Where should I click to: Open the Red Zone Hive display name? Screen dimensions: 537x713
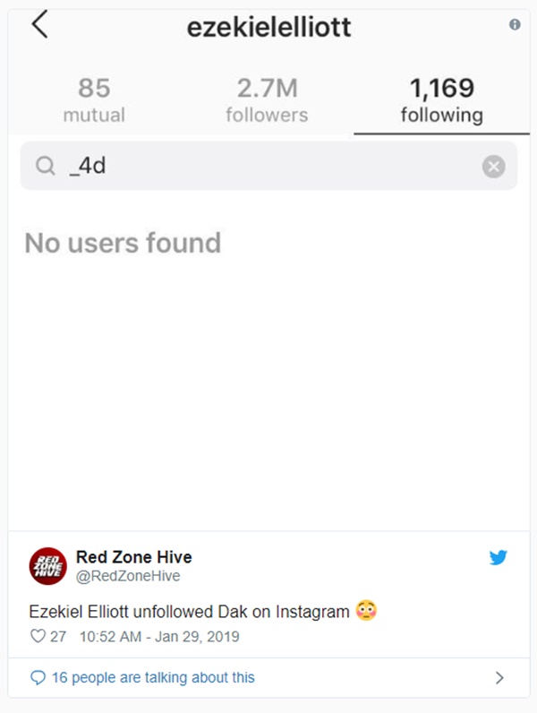(x=133, y=557)
